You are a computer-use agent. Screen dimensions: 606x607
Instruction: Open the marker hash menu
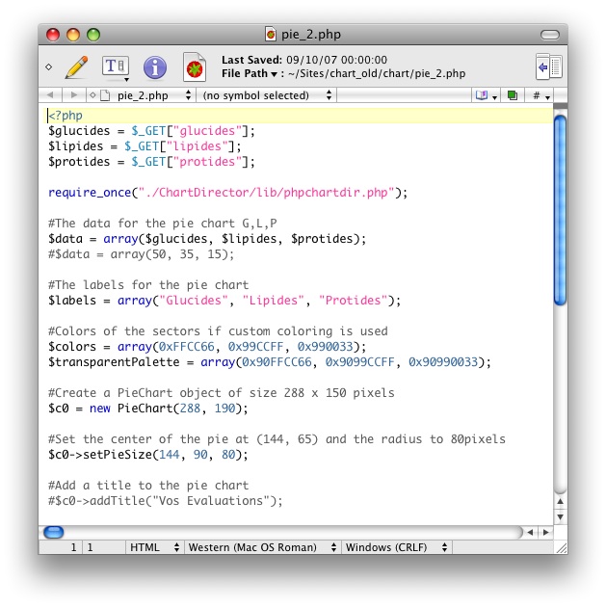tap(541, 95)
